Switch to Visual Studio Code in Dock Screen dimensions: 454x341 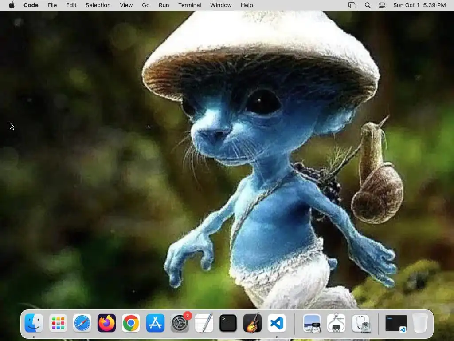tap(277, 323)
